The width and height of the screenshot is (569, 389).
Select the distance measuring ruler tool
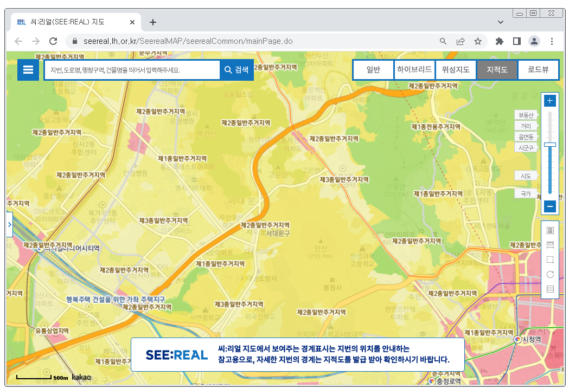click(x=550, y=245)
